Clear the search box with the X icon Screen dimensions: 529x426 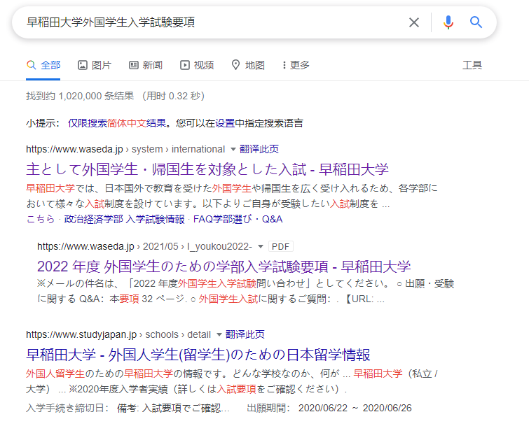click(414, 22)
